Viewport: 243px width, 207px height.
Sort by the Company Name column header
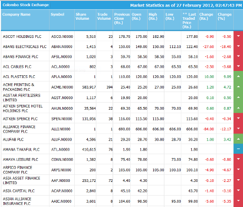[x=16, y=15]
